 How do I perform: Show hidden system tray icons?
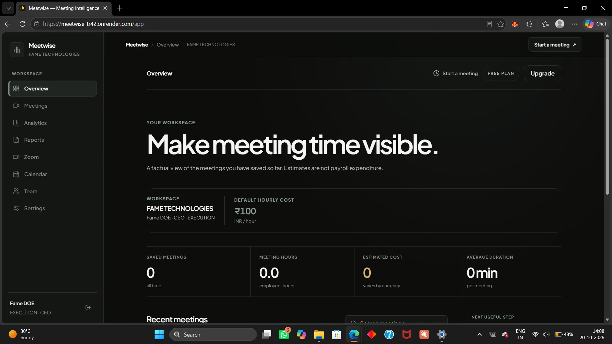479,334
